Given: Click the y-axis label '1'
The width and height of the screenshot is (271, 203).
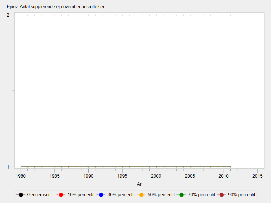Looking at the screenshot, I should (8, 167).
